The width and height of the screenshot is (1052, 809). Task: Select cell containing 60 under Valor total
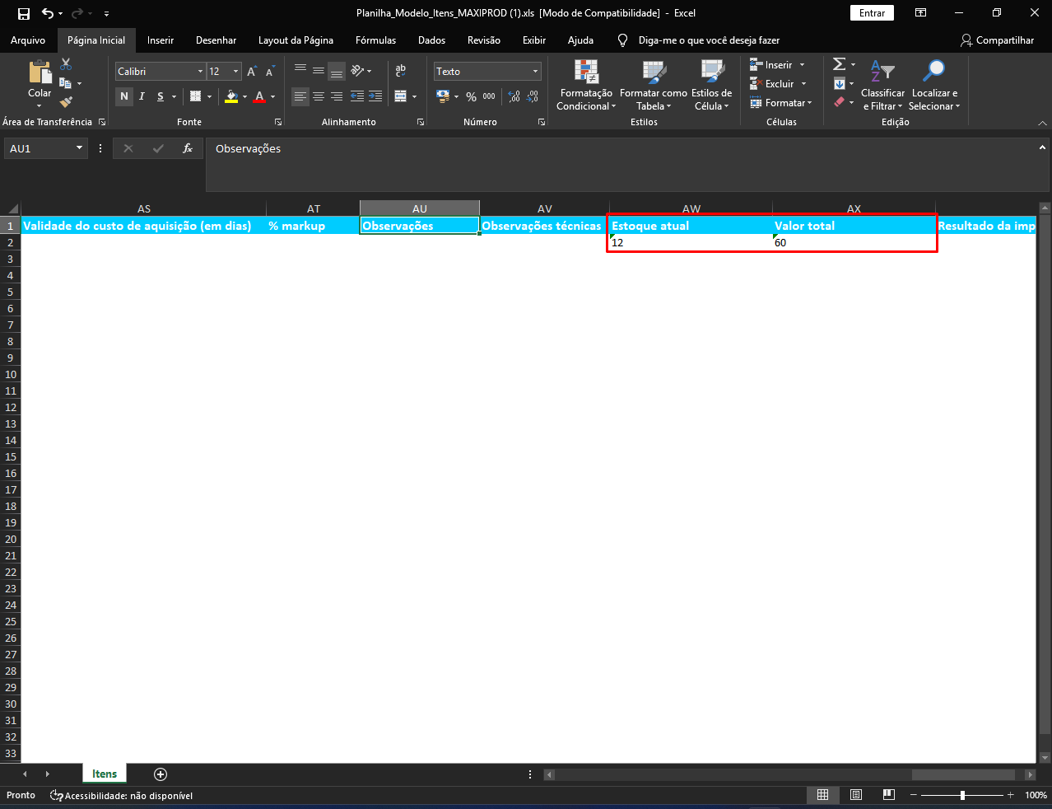(x=854, y=243)
